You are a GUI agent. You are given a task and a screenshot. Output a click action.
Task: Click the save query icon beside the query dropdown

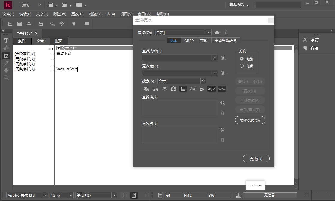point(217,32)
